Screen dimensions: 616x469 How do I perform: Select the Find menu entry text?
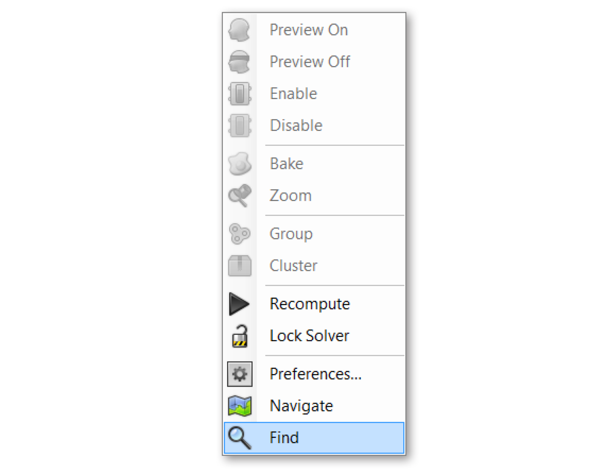click(284, 438)
